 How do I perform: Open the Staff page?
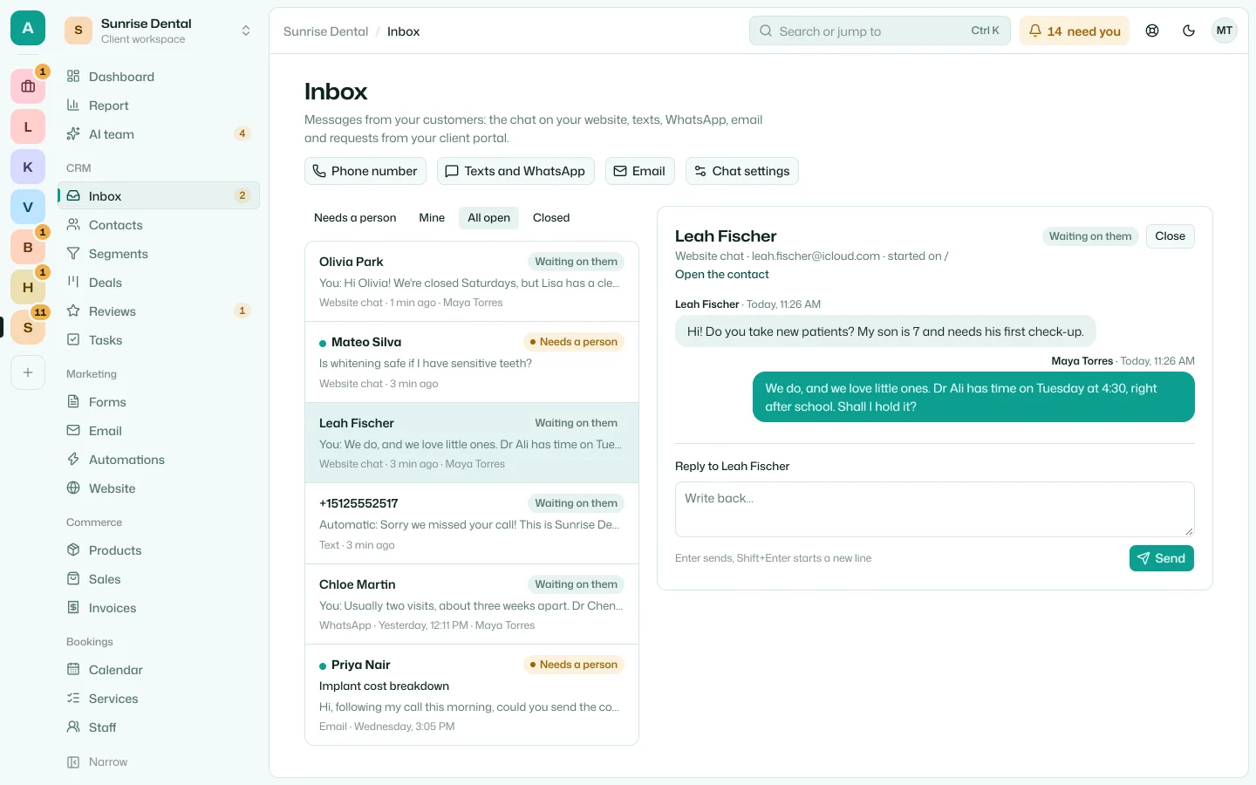(x=159, y=727)
